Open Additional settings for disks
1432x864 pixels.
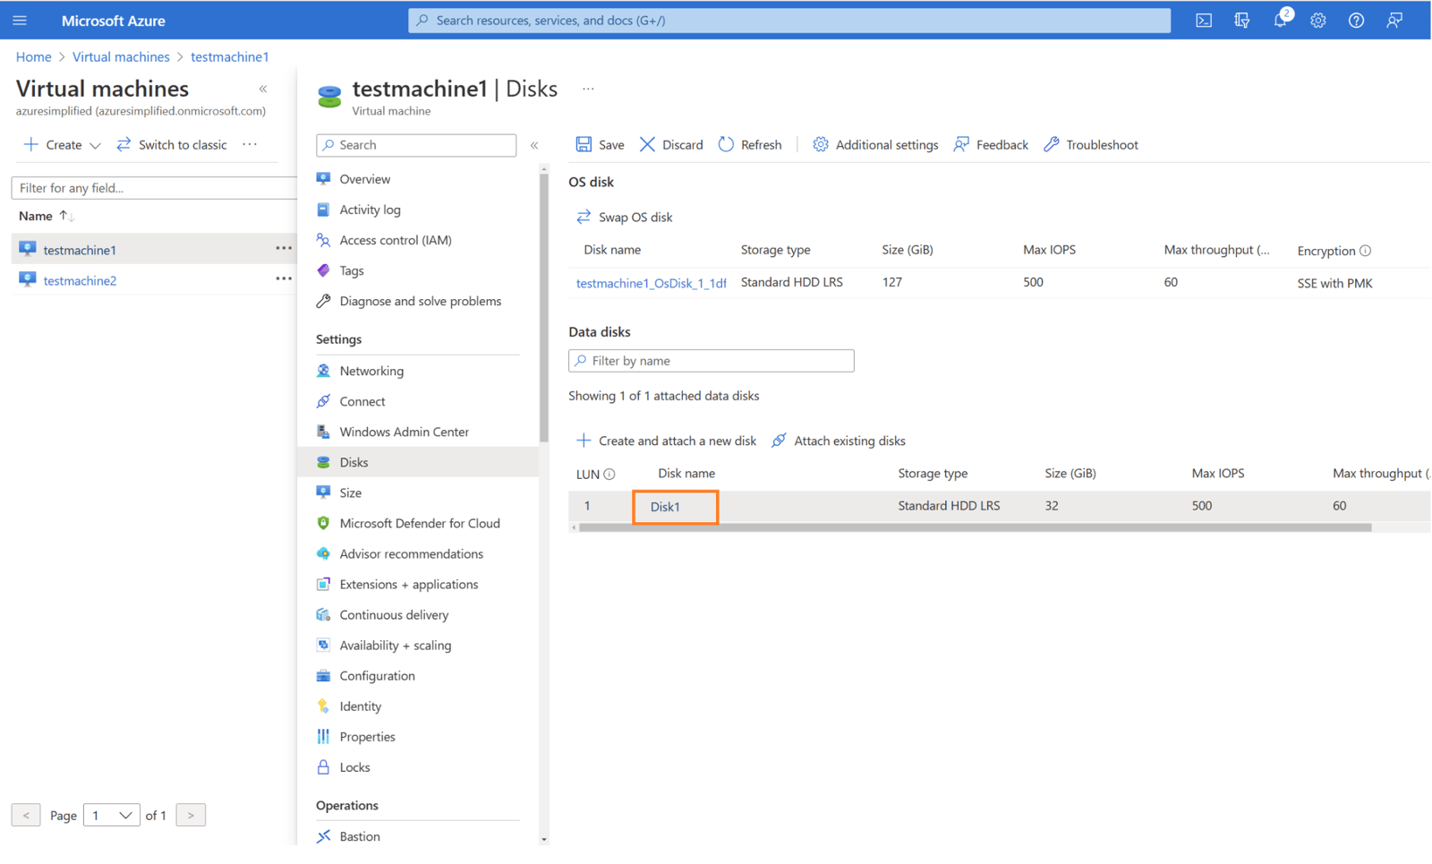click(x=874, y=144)
